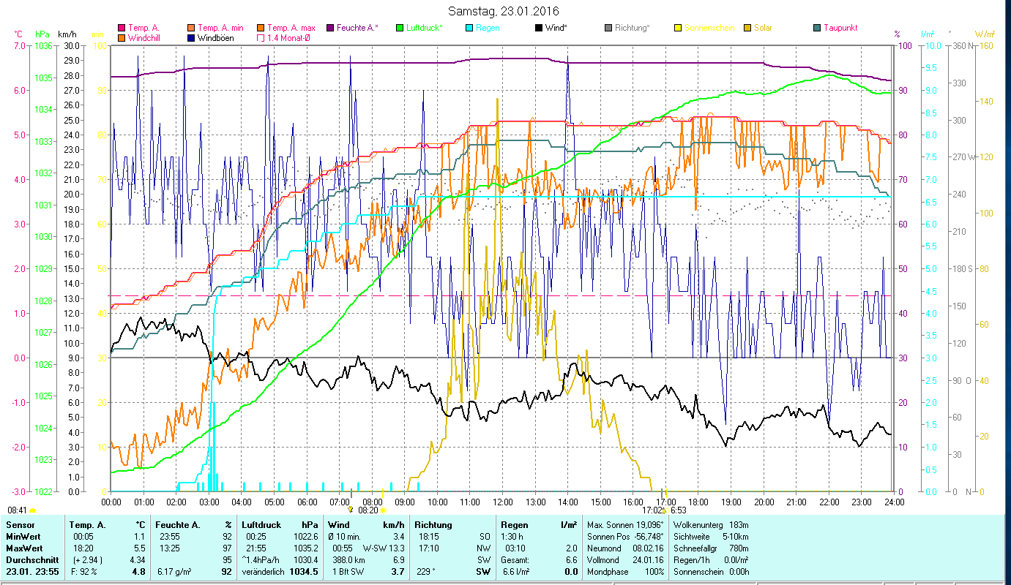Click the 'Feuchte A.' column header in the table
The width and height of the screenshot is (1011, 585).
tap(178, 524)
